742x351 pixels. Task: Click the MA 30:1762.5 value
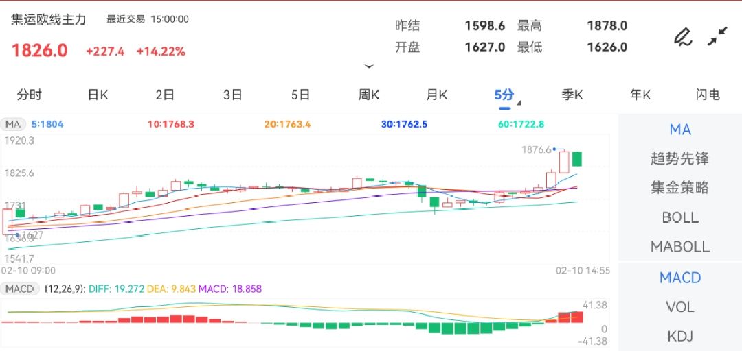[x=404, y=125]
